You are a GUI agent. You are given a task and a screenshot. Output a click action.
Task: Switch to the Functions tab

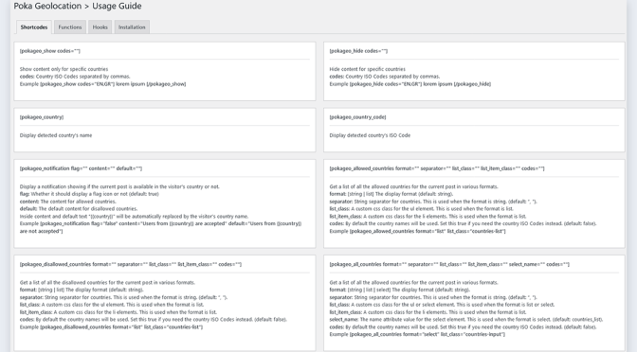(x=70, y=27)
